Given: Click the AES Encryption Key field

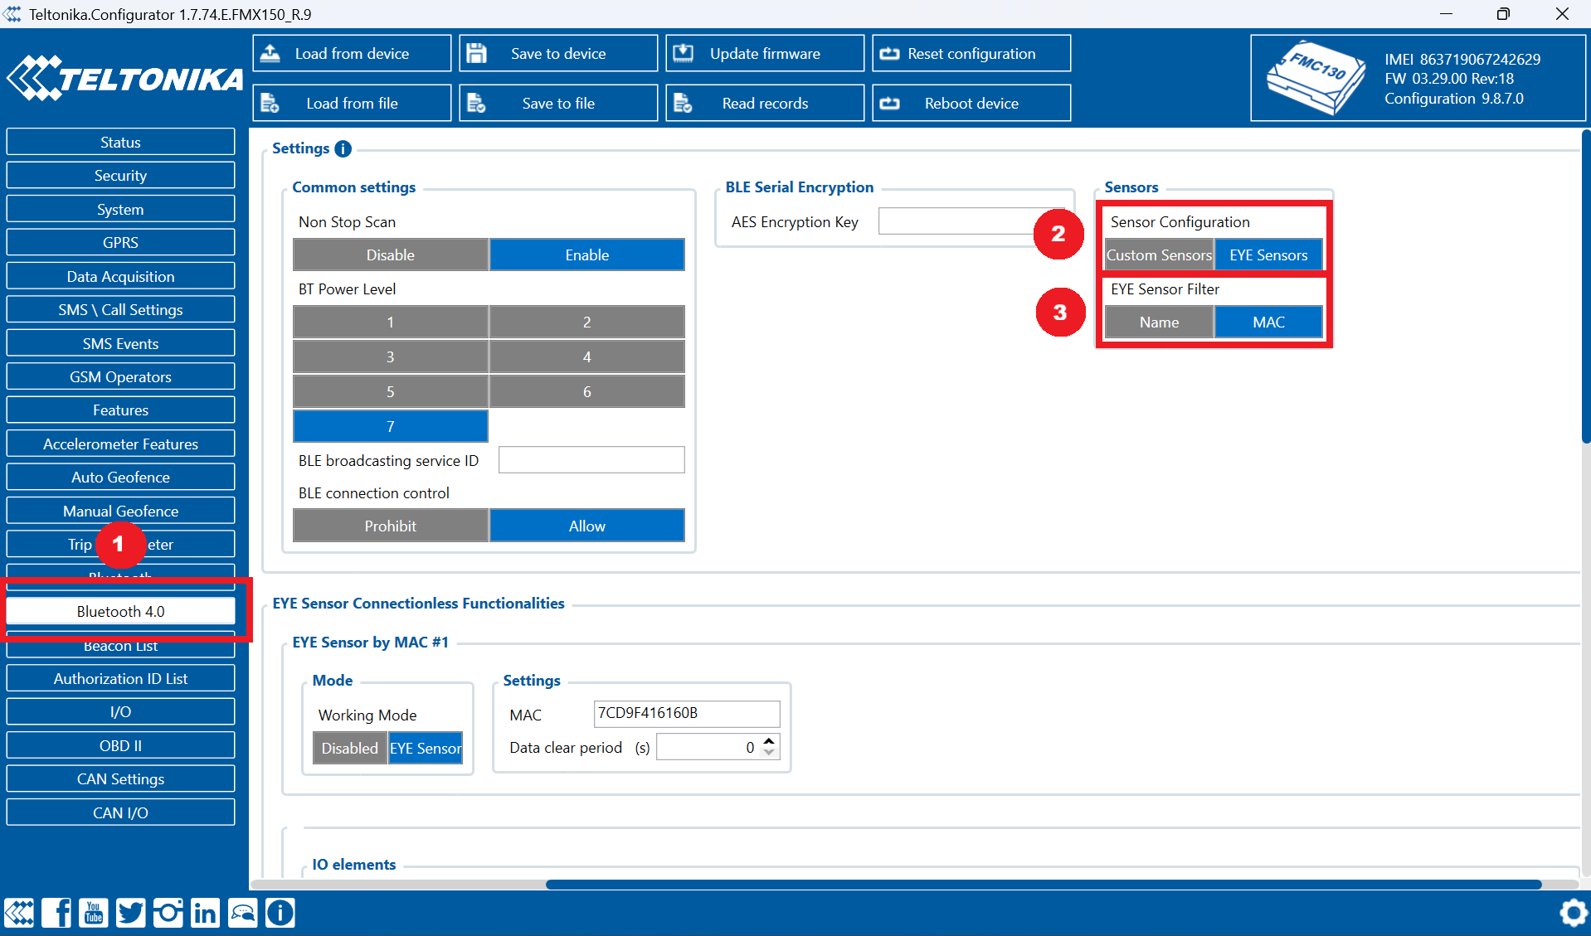Looking at the screenshot, I should point(954,221).
